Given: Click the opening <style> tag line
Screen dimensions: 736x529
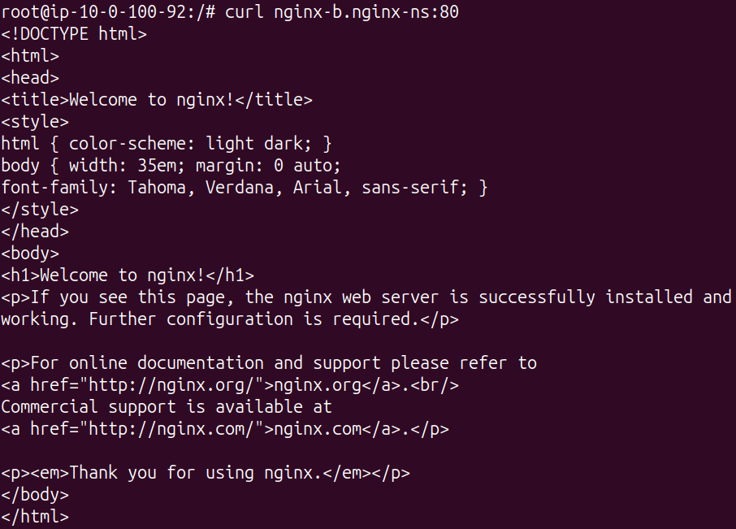Looking at the screenshot, I should tap(35, 122).
